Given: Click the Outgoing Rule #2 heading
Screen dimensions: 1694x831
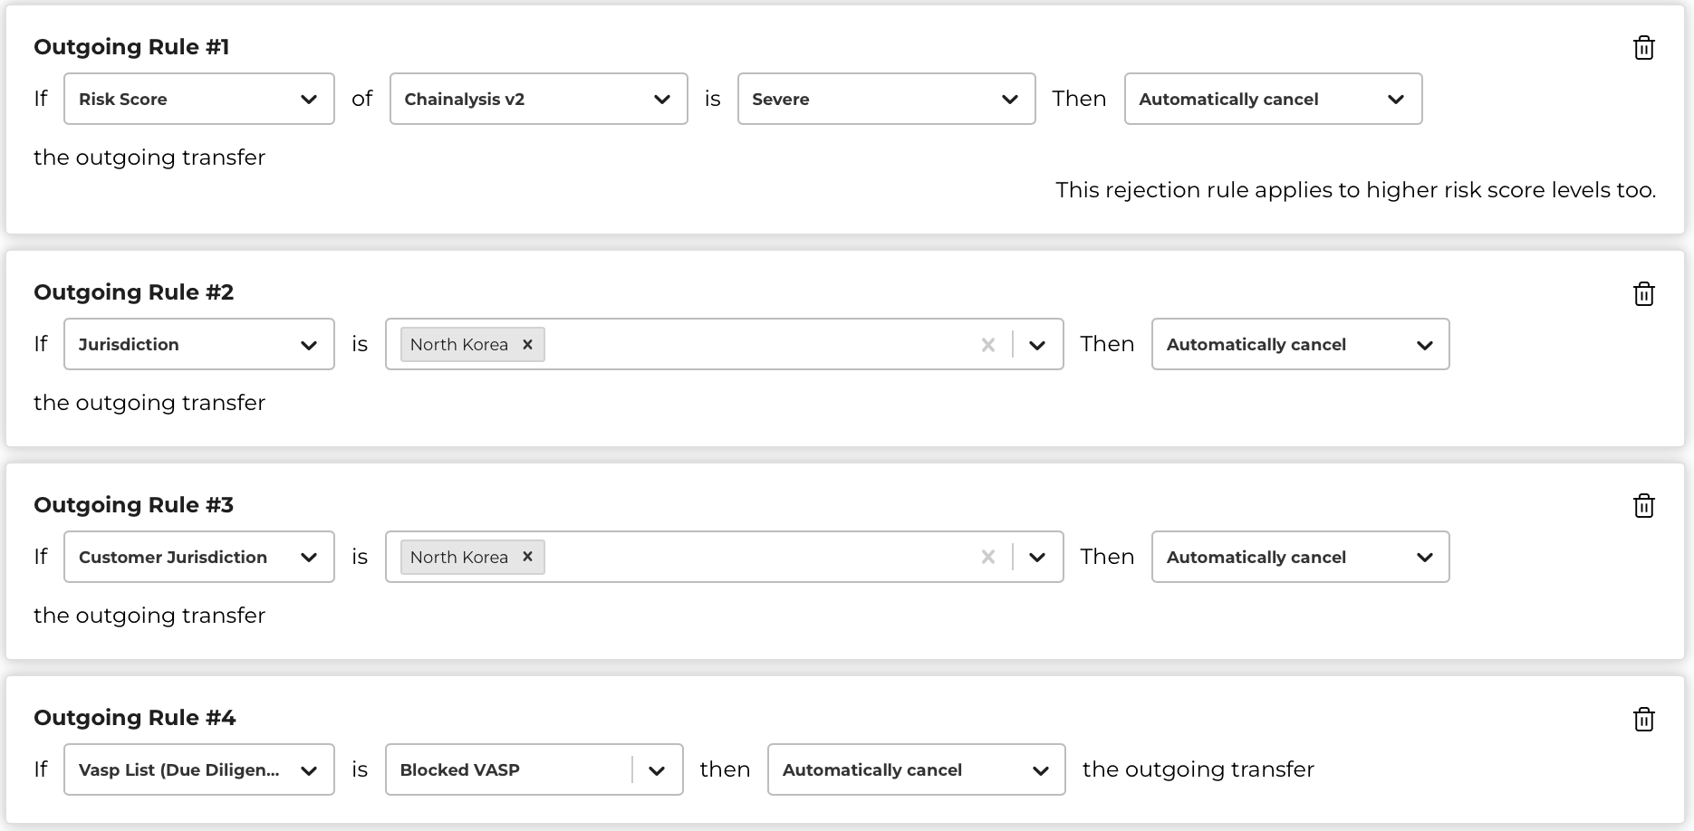Looking at the screenshot, I should (x=134, y=292).
